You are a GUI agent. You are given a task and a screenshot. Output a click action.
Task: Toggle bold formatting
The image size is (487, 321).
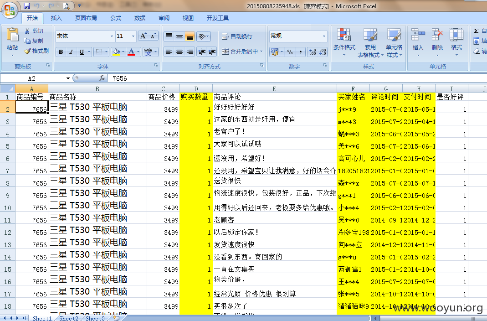point(61,52)
